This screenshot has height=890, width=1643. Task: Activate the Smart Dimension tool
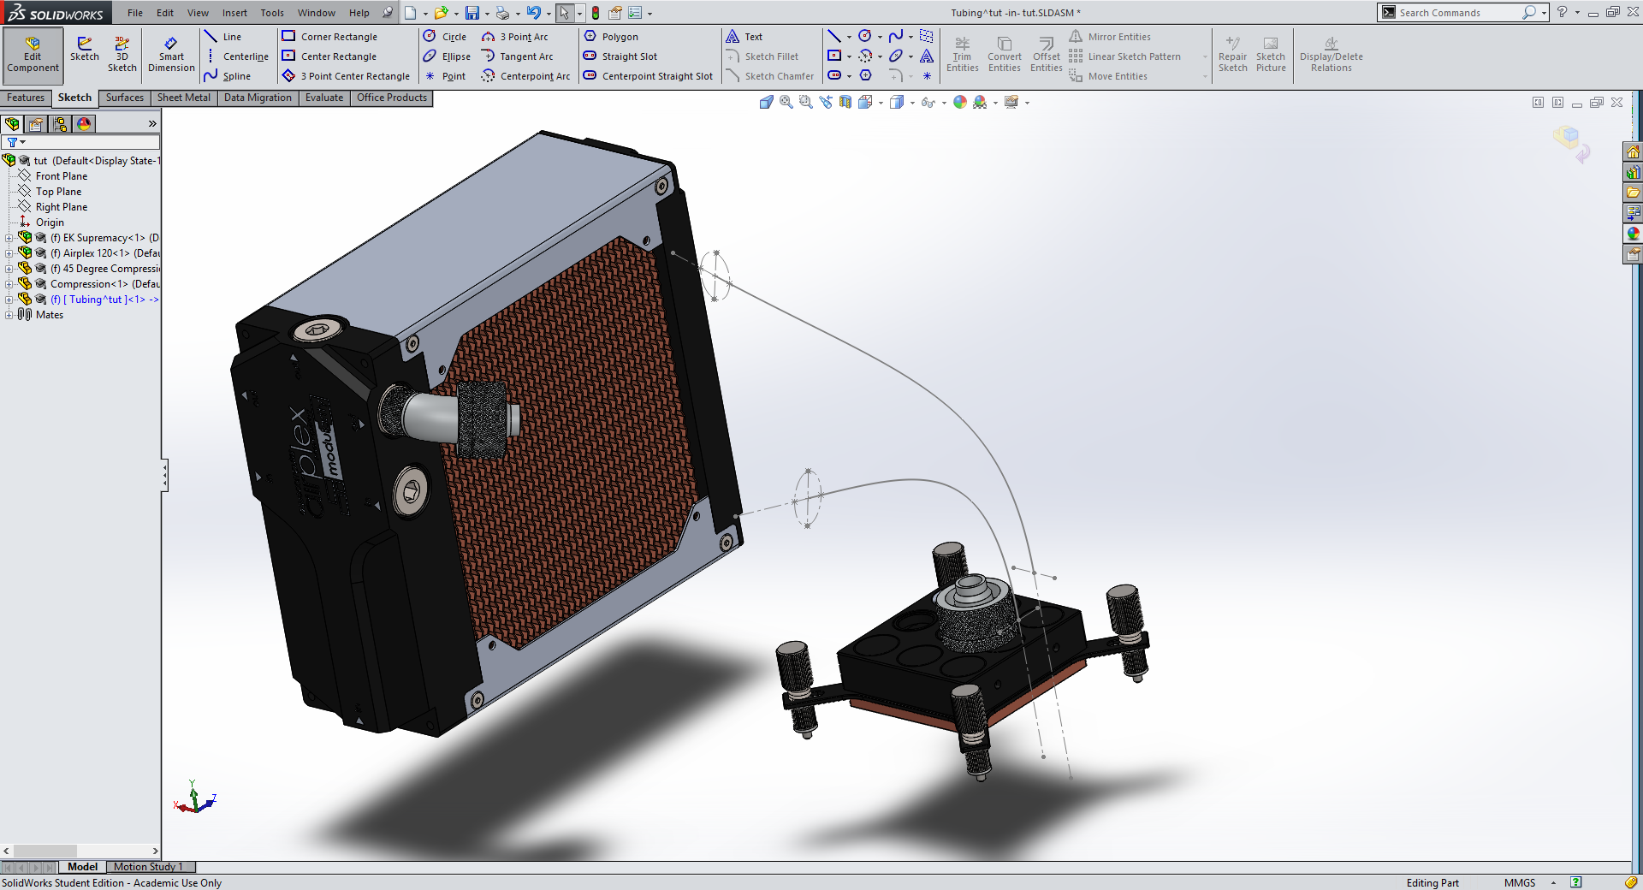(x=171, y=55)
